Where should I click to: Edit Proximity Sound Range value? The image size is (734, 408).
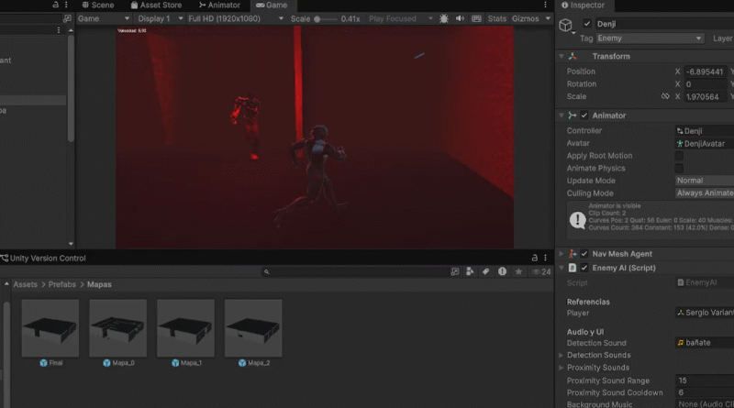coord(704,380)
